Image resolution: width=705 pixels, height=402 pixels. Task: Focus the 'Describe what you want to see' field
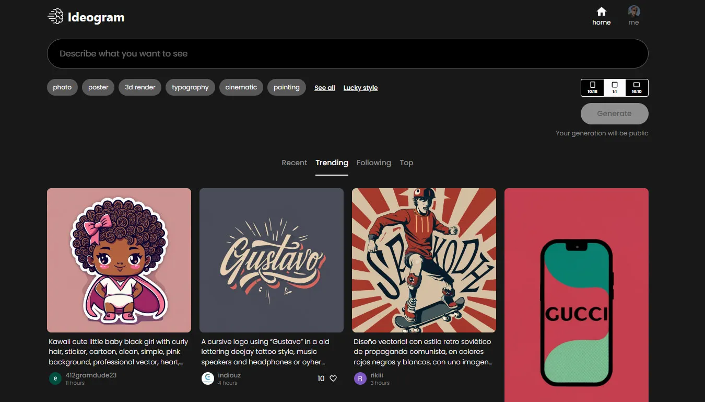(348, 53)
